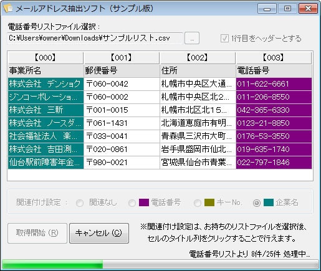Click address '札幌市中央区大通...'
The height and width of the screenshot is (271, 321).
pos(198,84)
